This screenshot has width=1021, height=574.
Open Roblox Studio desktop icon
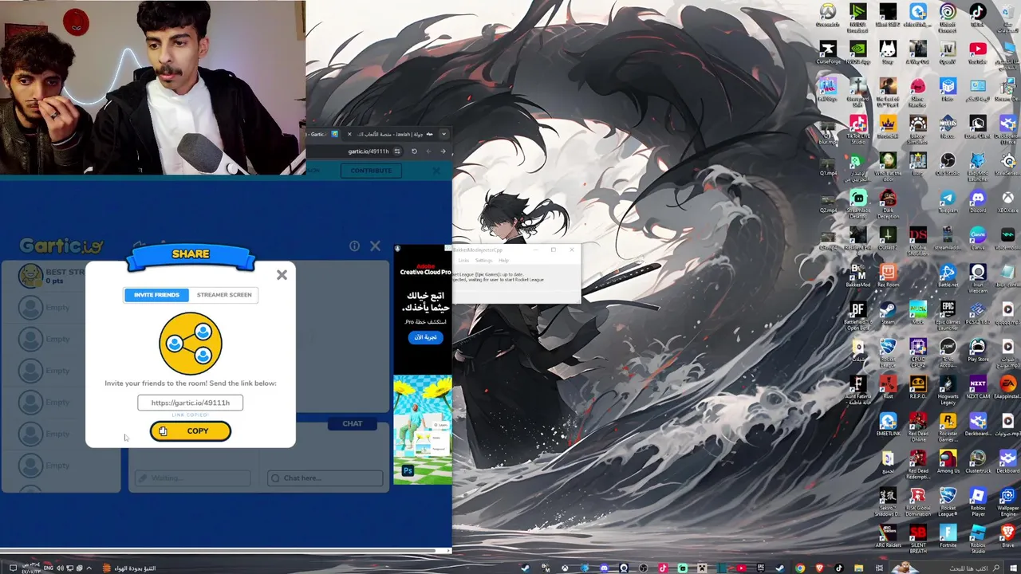pyautogui.click(x=978, y=538)
